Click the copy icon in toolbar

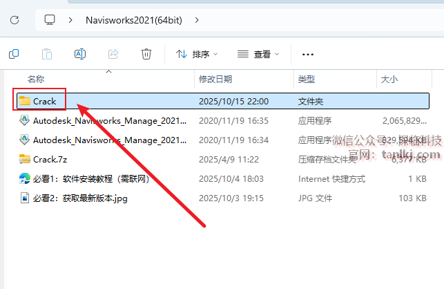coord(14,54)
